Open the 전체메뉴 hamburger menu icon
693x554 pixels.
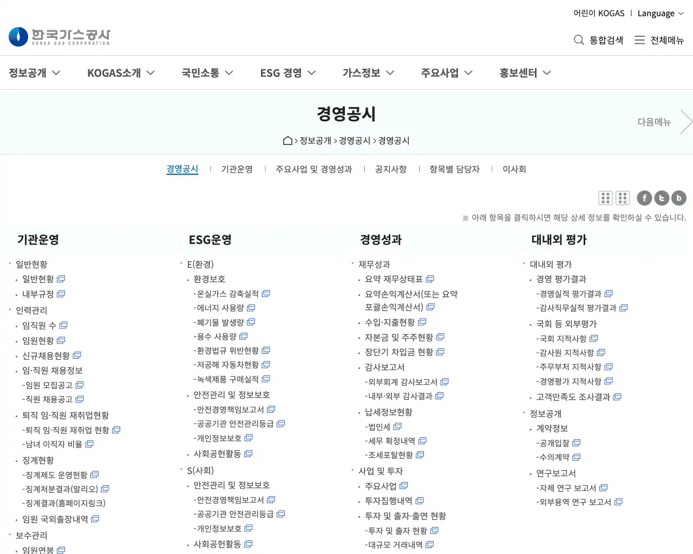point(639,40)
